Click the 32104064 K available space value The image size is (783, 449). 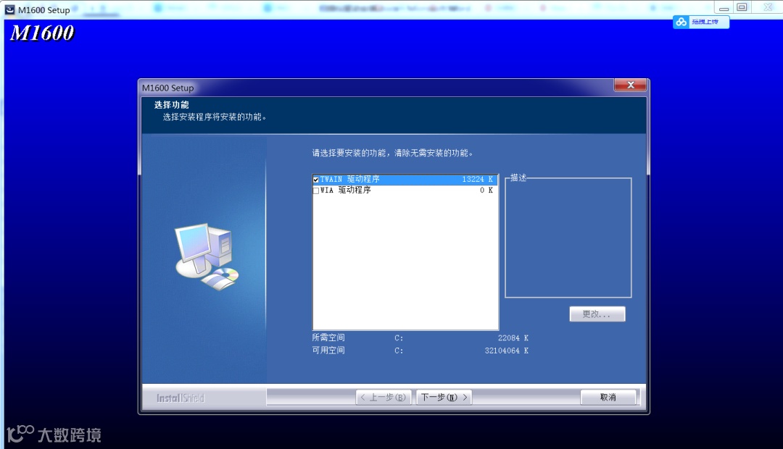tap(507, 351)
